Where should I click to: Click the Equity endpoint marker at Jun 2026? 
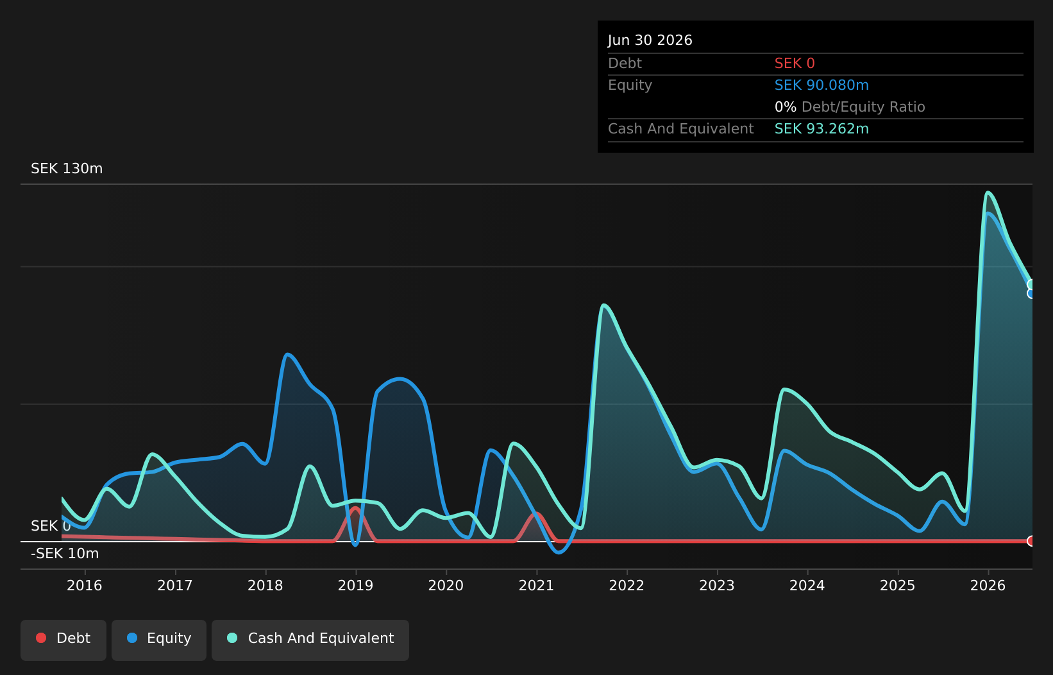click(1031, 293)
